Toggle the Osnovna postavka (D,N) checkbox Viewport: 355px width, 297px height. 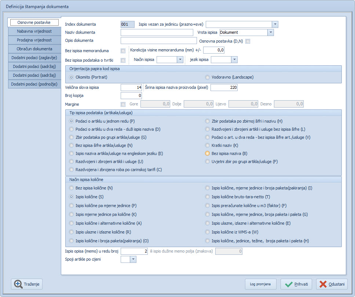[248, 41]
